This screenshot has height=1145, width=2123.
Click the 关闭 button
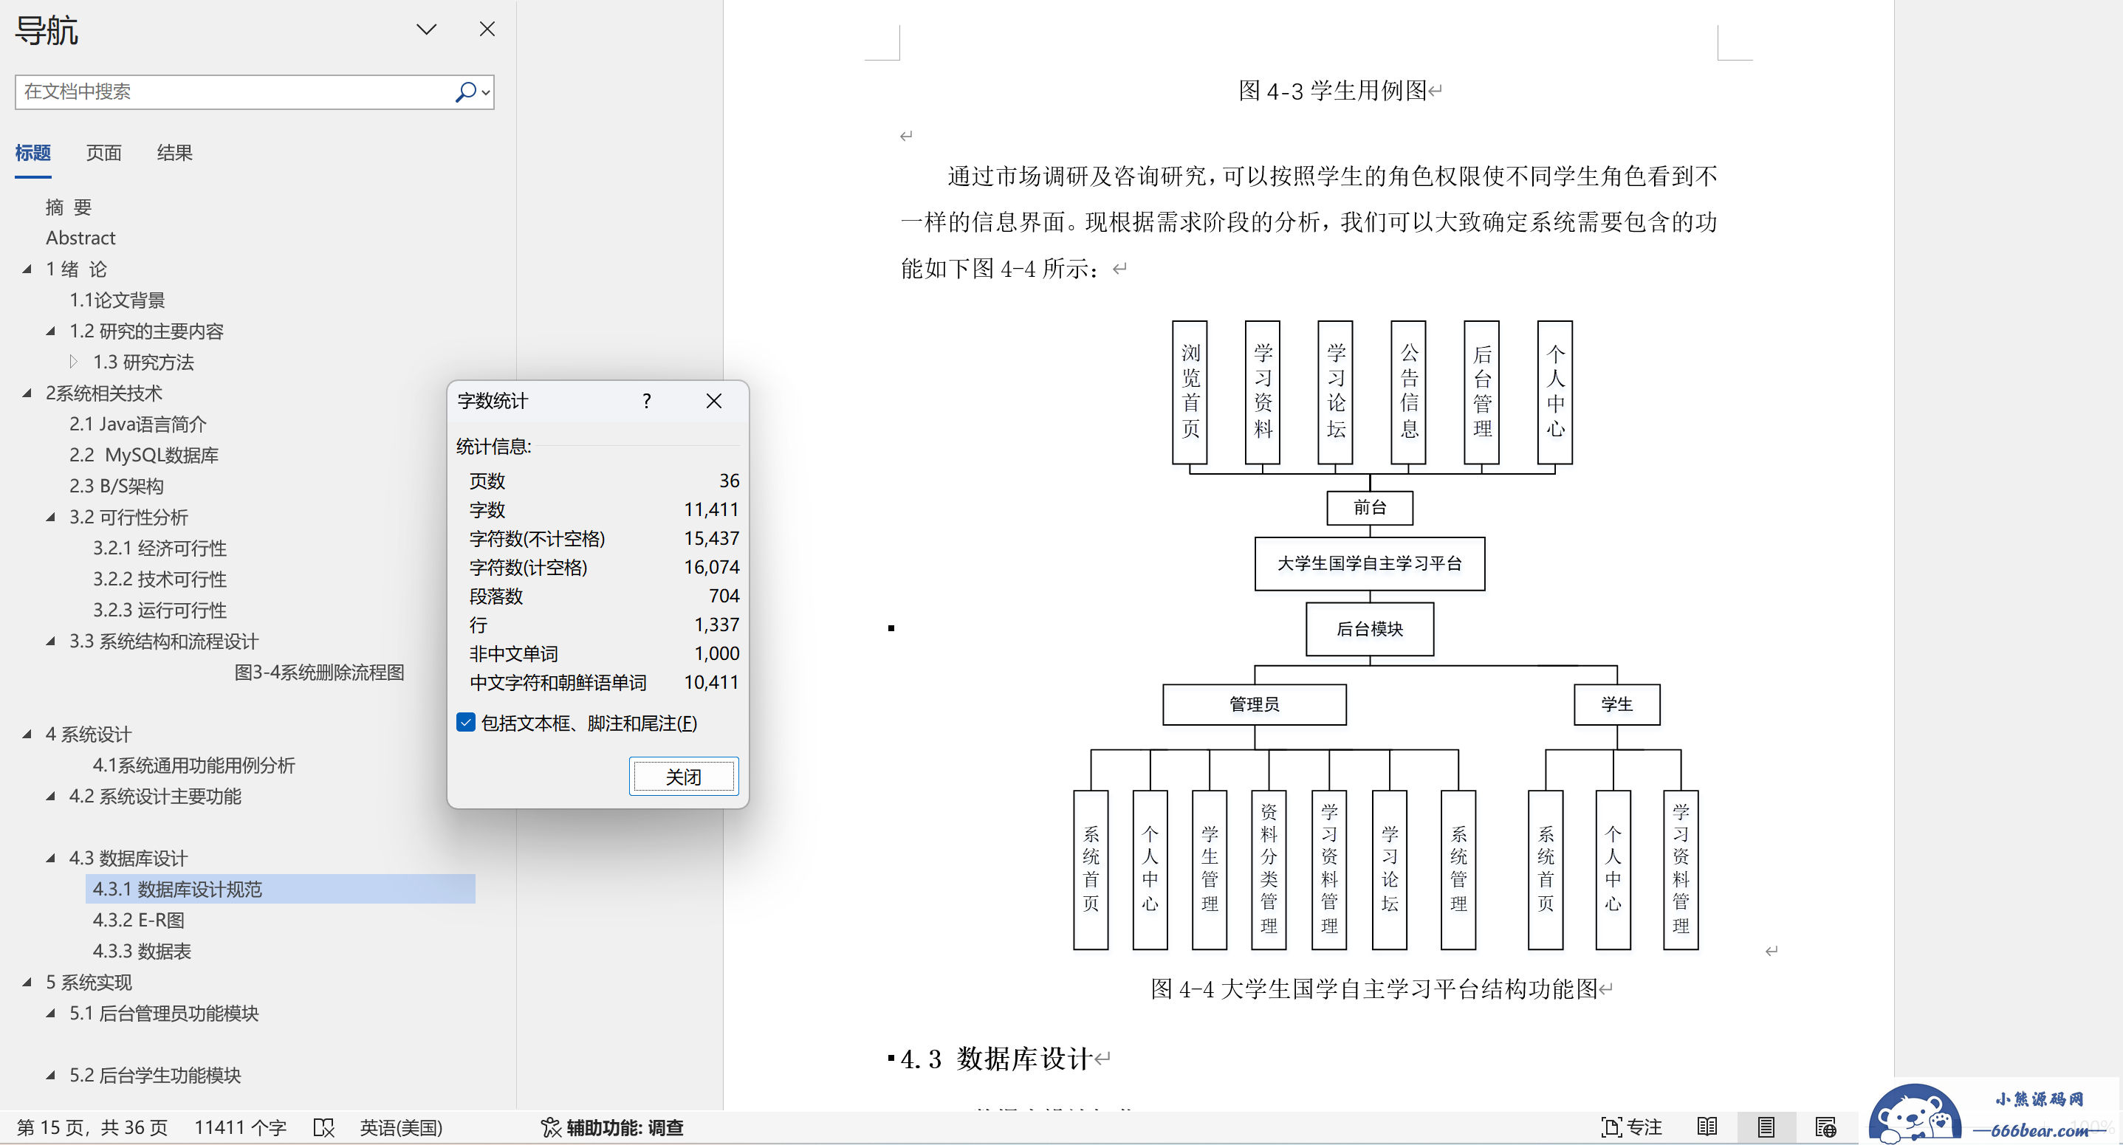tap(683, 777)
